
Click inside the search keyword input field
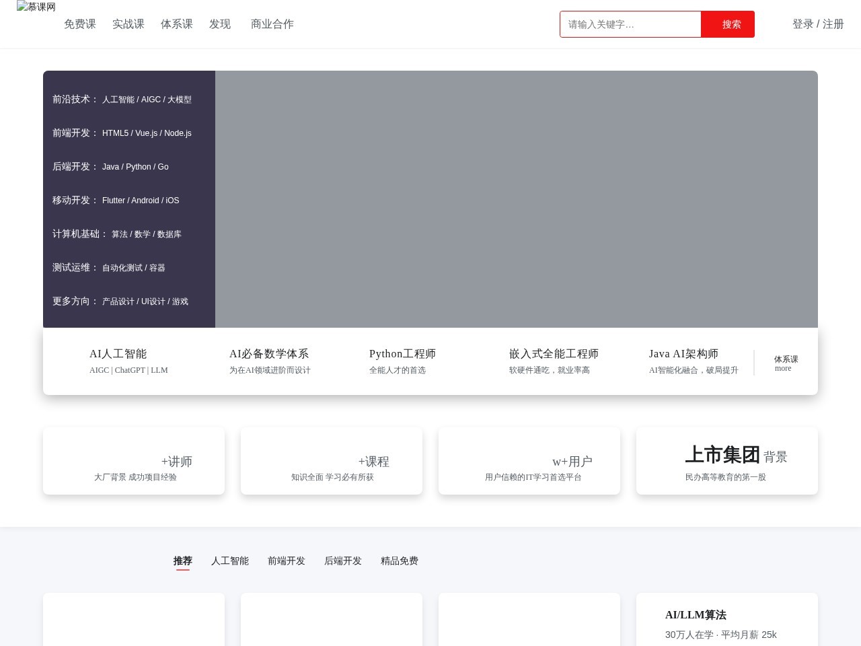click(x=630, y=24)
